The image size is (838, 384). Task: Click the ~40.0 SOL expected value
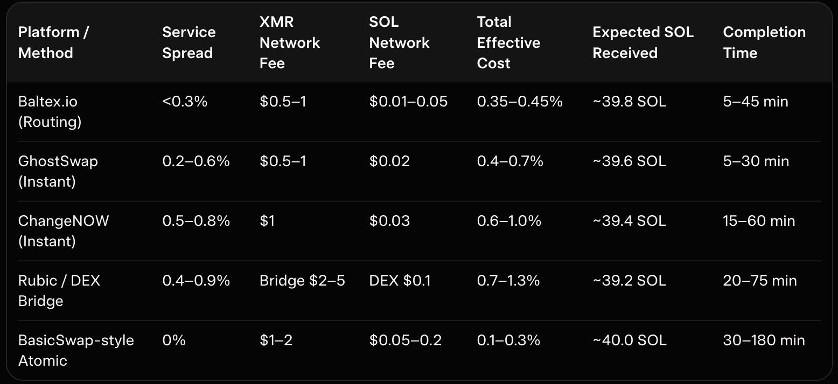pos(629,340)
